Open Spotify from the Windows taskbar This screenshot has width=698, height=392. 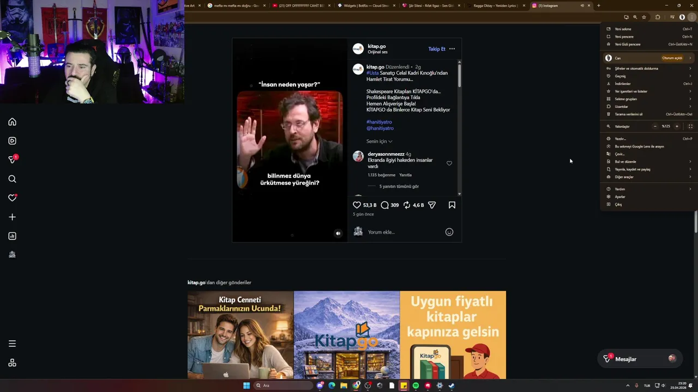(416, 385)
